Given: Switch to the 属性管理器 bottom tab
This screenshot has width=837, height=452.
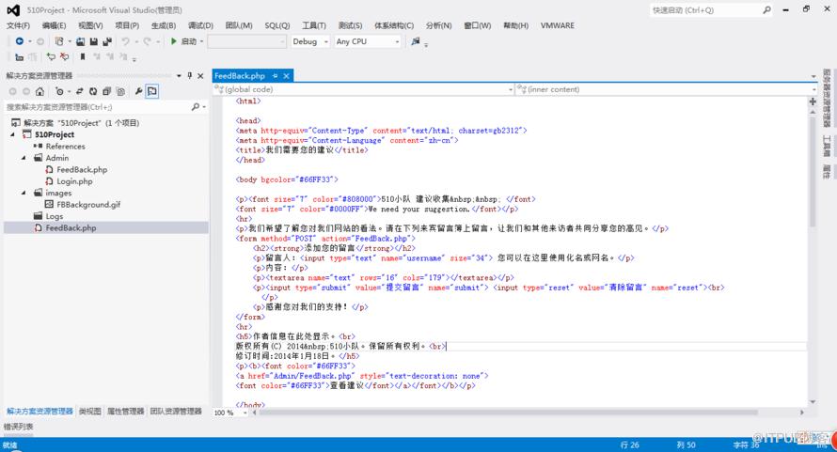Looking at the screenshot, I should [x=125, y=412].
